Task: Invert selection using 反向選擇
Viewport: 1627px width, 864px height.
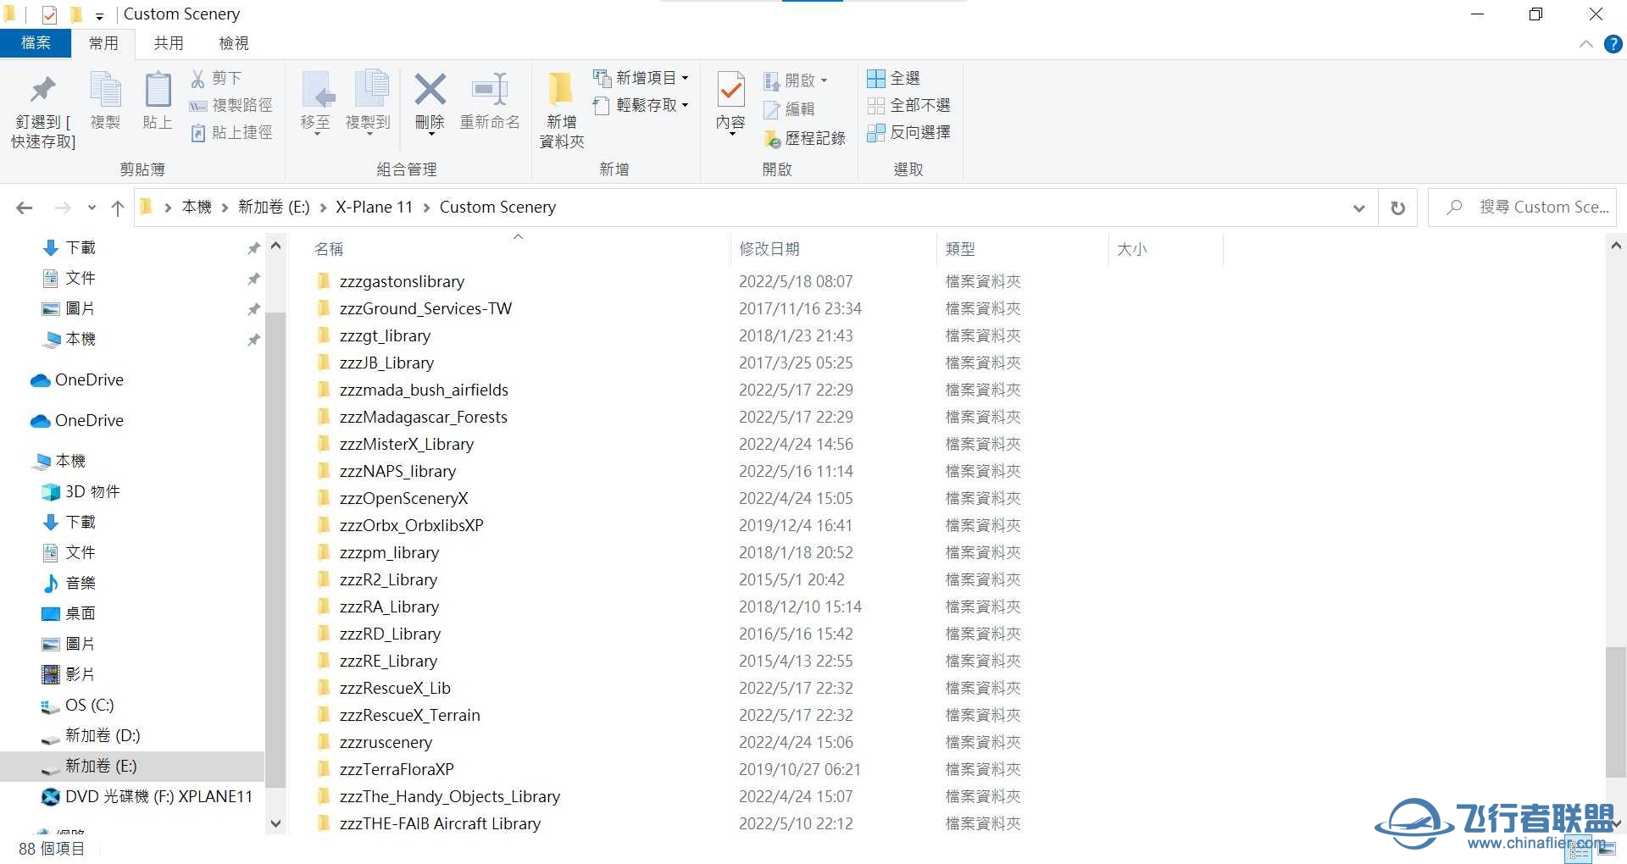Action: click(909, 132)
